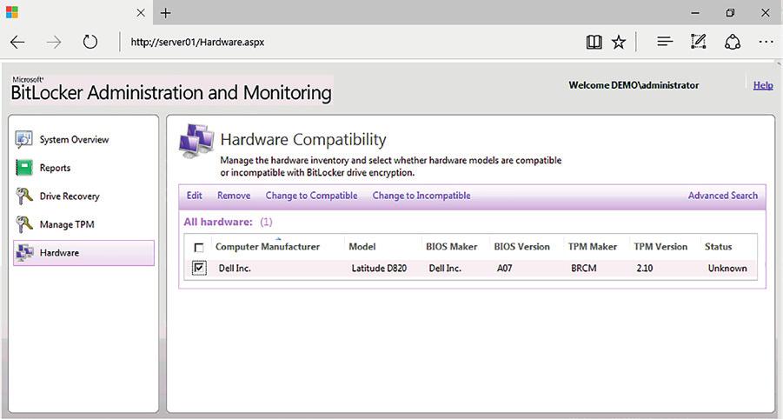Open the Reports section
The height and width of the screenshot is (419, 783).
pyautogui.click(x=55, y=168)
